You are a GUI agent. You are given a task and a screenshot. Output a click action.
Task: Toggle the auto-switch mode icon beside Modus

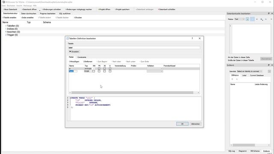tap(247, 19)
